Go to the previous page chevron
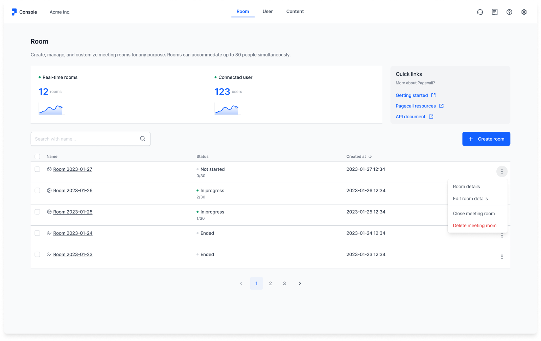 tap(241, 284)
